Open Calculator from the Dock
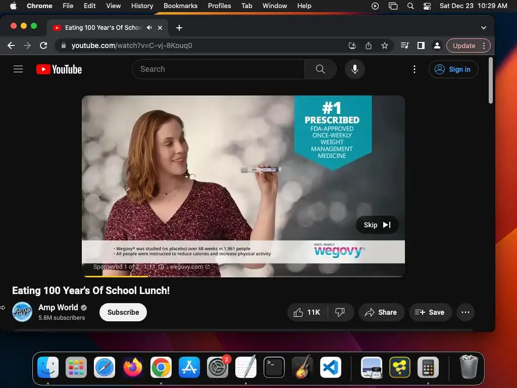The image size is (517, 388). pyautogui.click(x=428, y=367)
